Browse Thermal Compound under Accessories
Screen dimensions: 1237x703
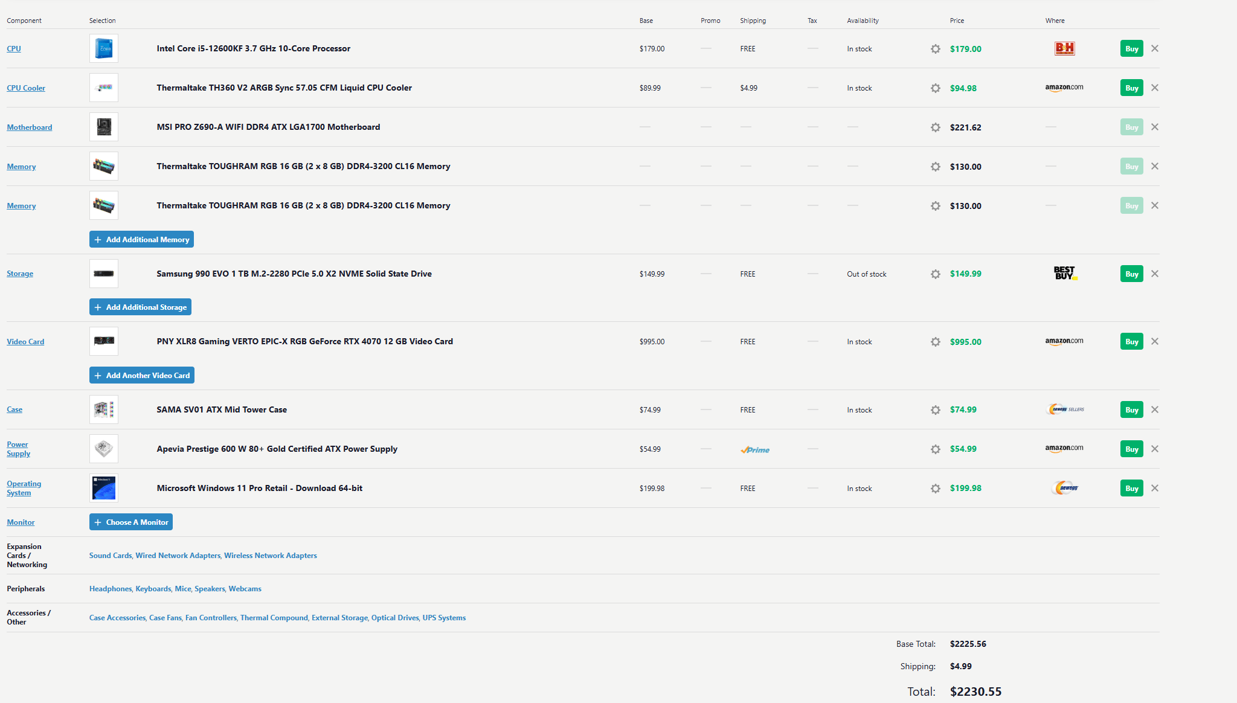[x=274, y=618]
